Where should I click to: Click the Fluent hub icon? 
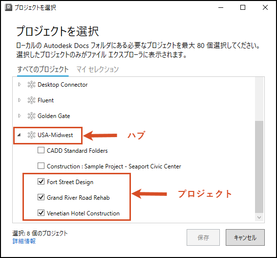point(31,100)
